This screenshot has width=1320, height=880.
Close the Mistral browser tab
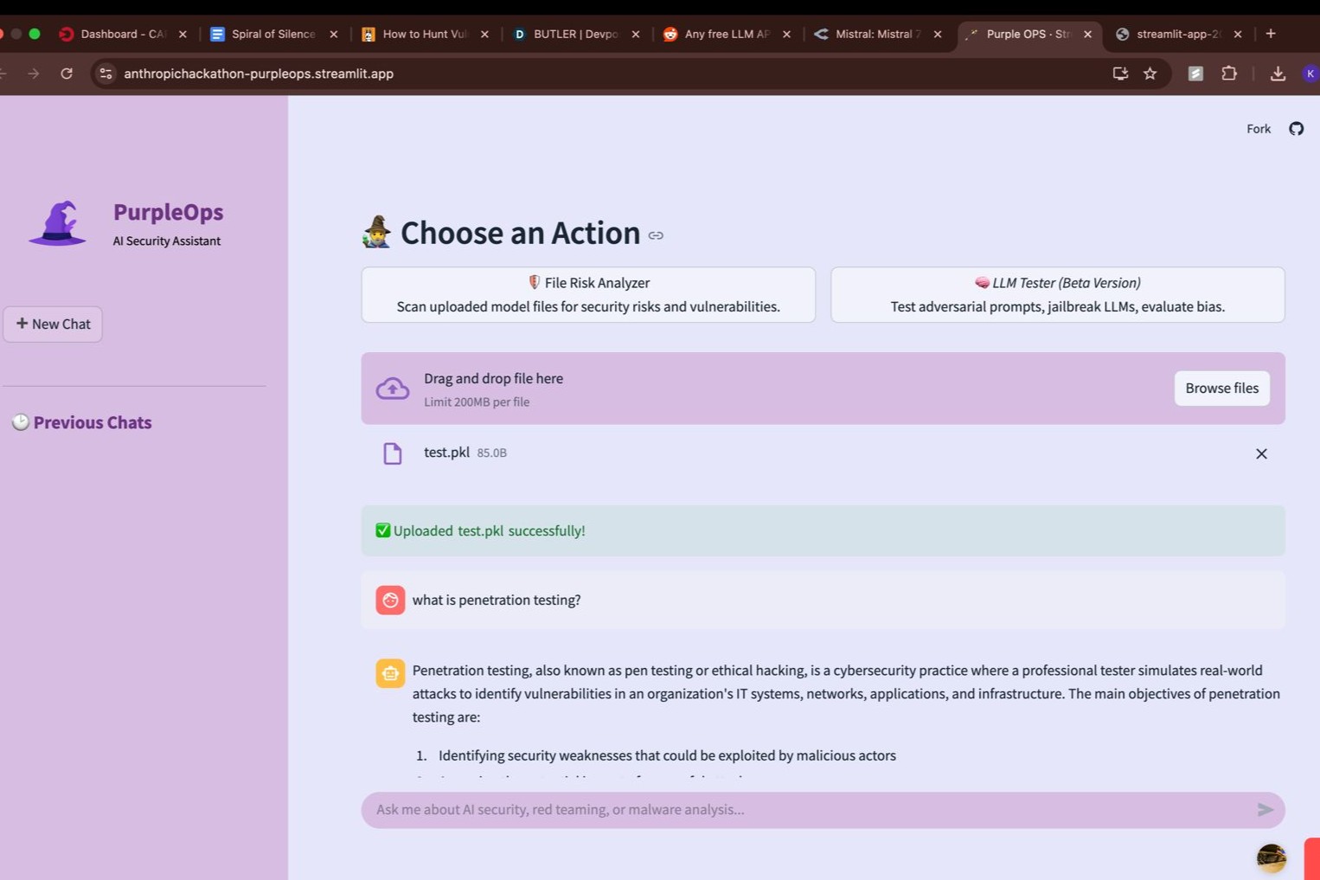[x=938, y=35]
